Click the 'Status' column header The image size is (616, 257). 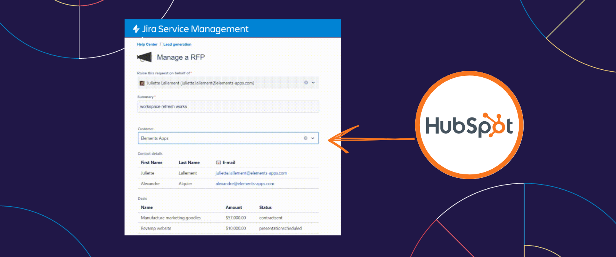point(265,207)
